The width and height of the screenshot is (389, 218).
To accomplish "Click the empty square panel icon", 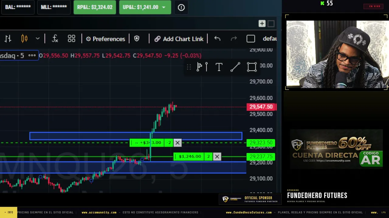I will 271,24.
